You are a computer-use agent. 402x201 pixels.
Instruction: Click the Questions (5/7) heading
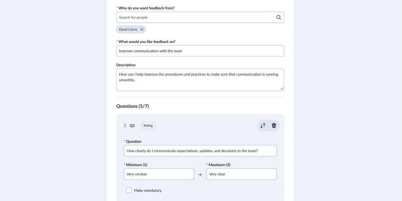pos(133,106)
